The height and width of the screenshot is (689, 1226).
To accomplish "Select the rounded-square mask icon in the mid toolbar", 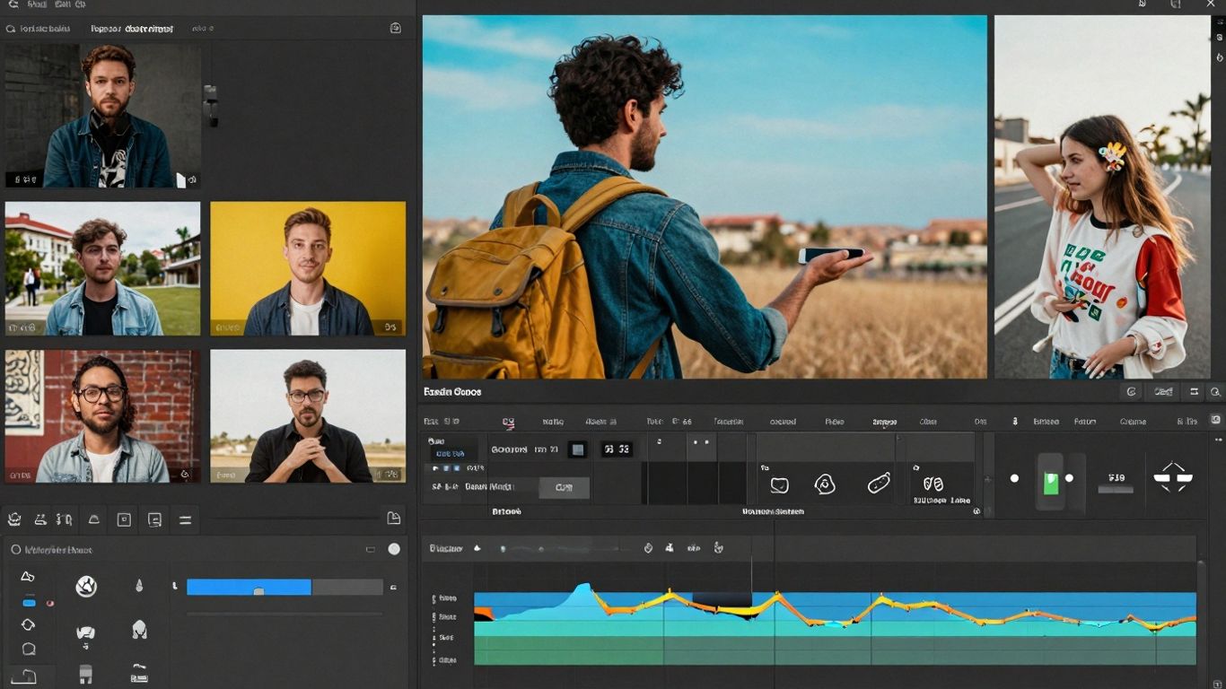I will coord(124,519).
